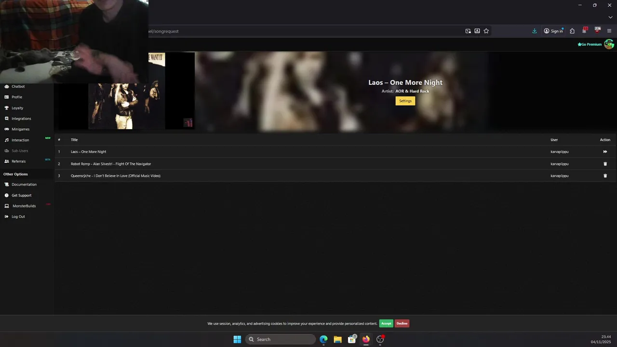Sign in to the browser account
617x347 pixels.
pos(553,31)
